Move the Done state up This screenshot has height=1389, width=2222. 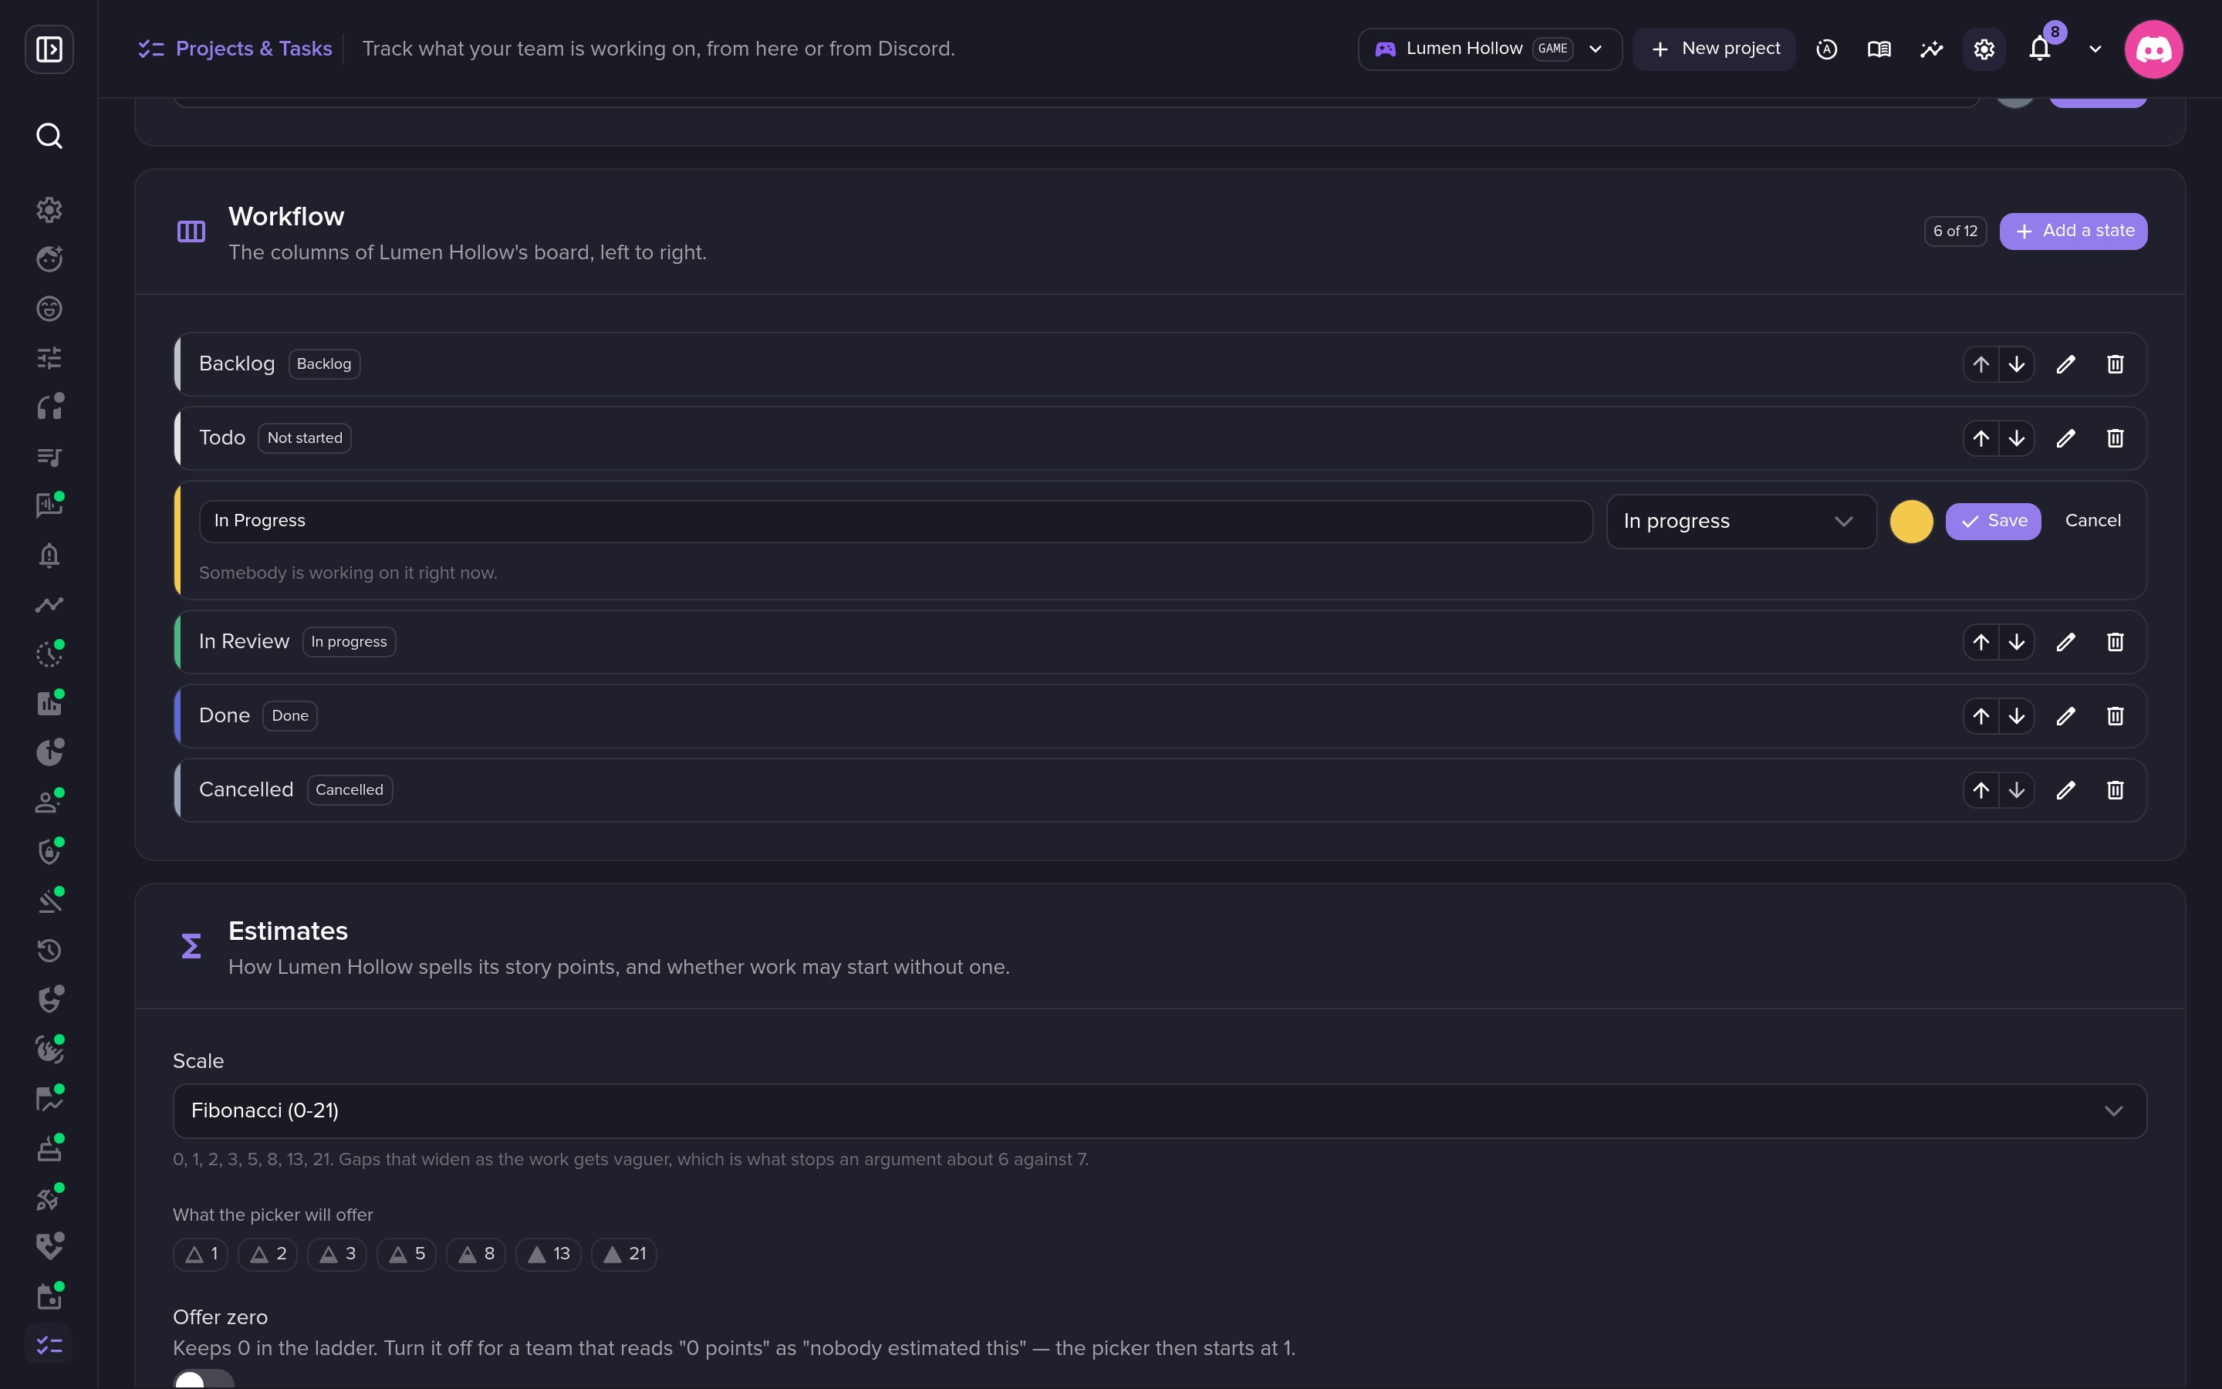click(1981, 715)
